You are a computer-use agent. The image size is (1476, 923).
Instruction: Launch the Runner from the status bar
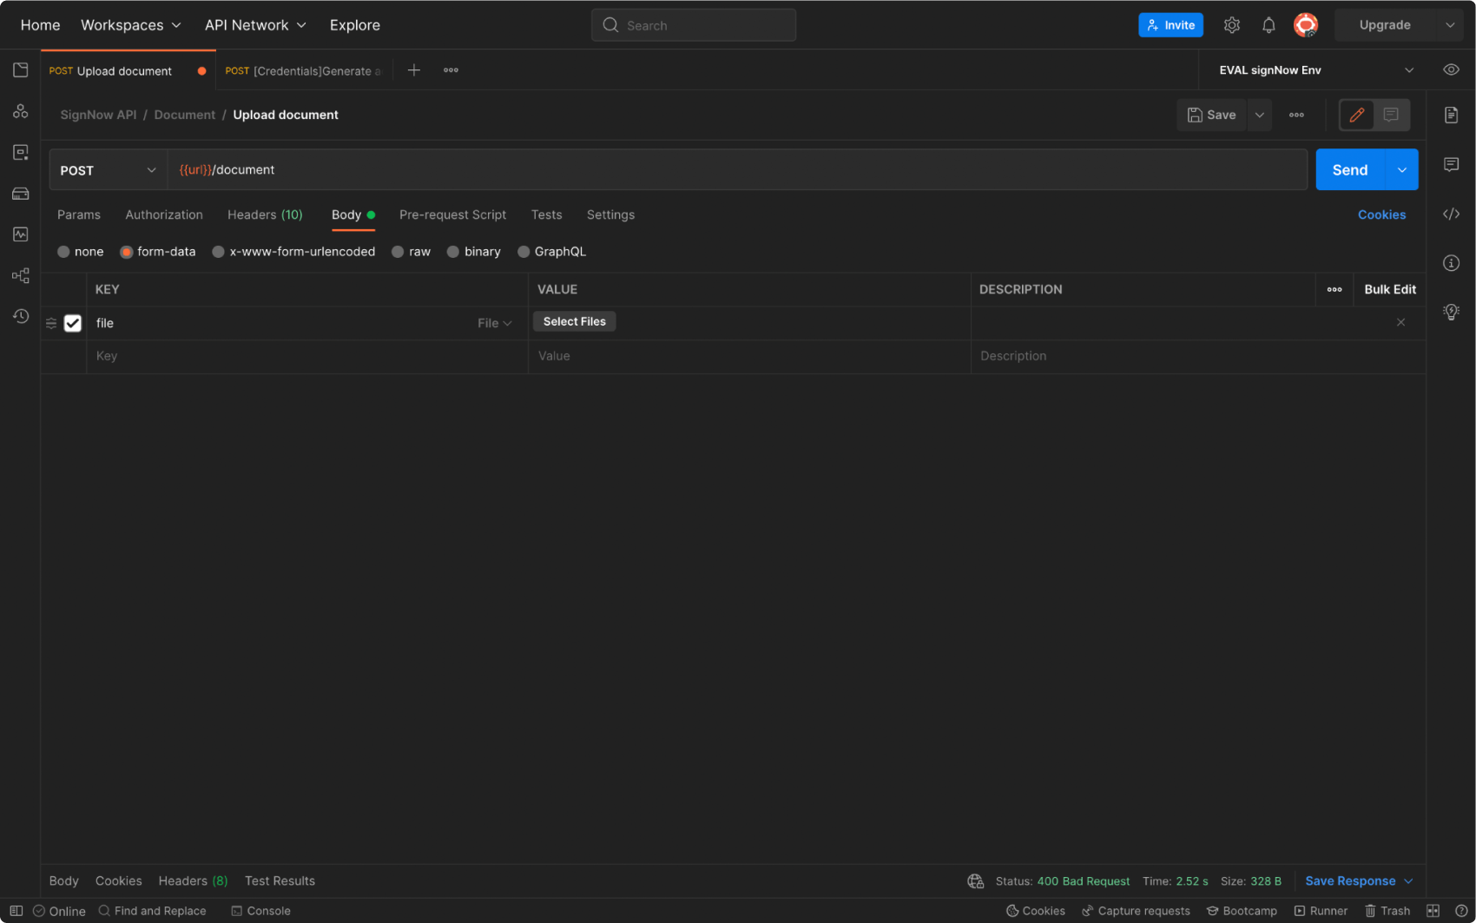pyautogui.click(x=1321, y=911)
